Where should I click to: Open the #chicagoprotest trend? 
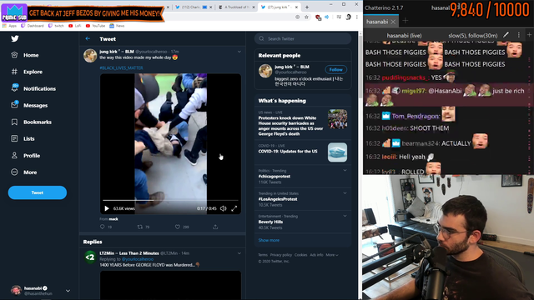click(275, 177)
